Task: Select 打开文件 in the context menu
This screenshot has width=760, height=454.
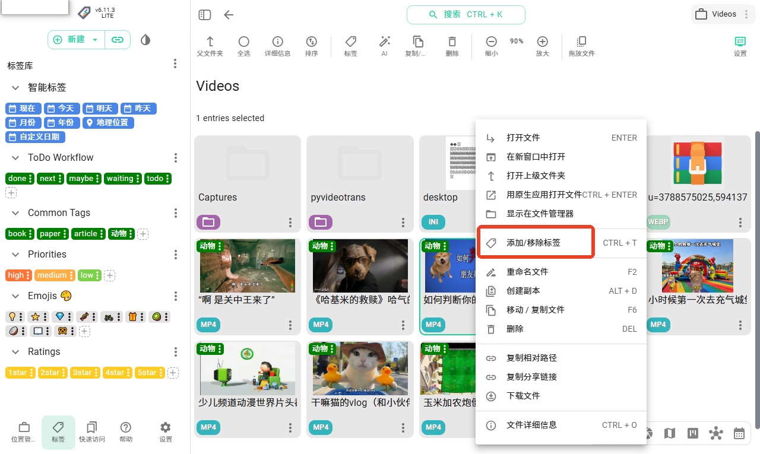Action: click(x=561, y=138)
